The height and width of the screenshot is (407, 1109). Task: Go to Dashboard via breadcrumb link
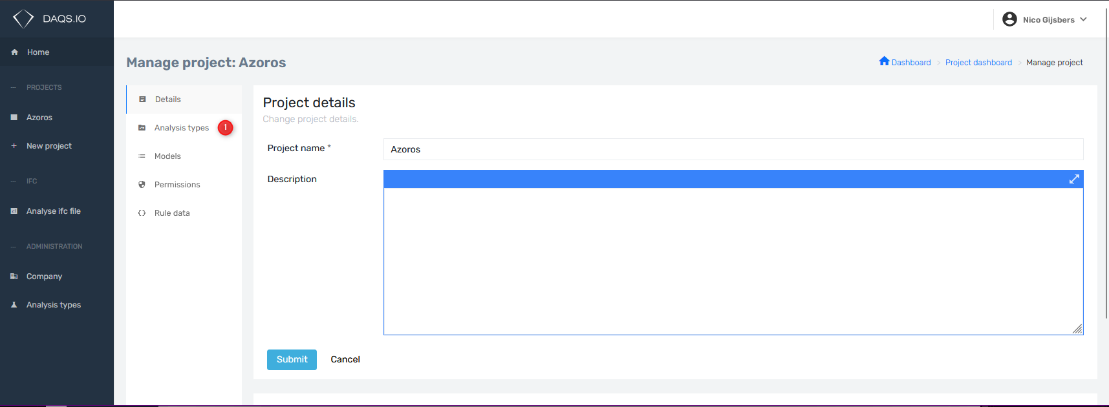click(x=911, y=63)
